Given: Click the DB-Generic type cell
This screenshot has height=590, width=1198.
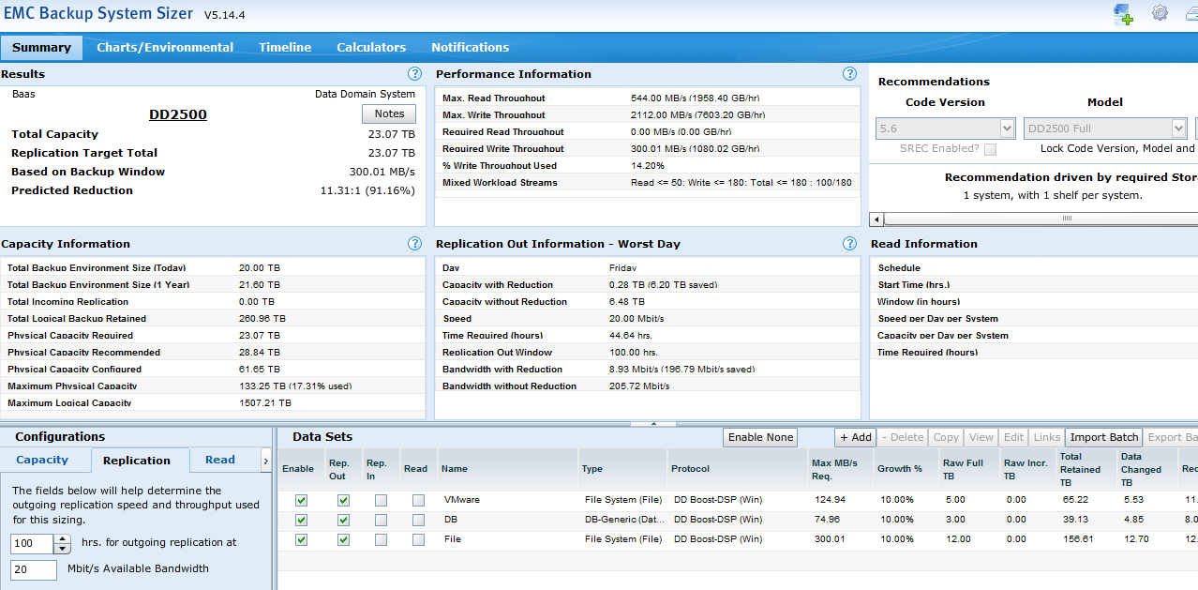Looking at the screenshot, I should tap(621, 520).
